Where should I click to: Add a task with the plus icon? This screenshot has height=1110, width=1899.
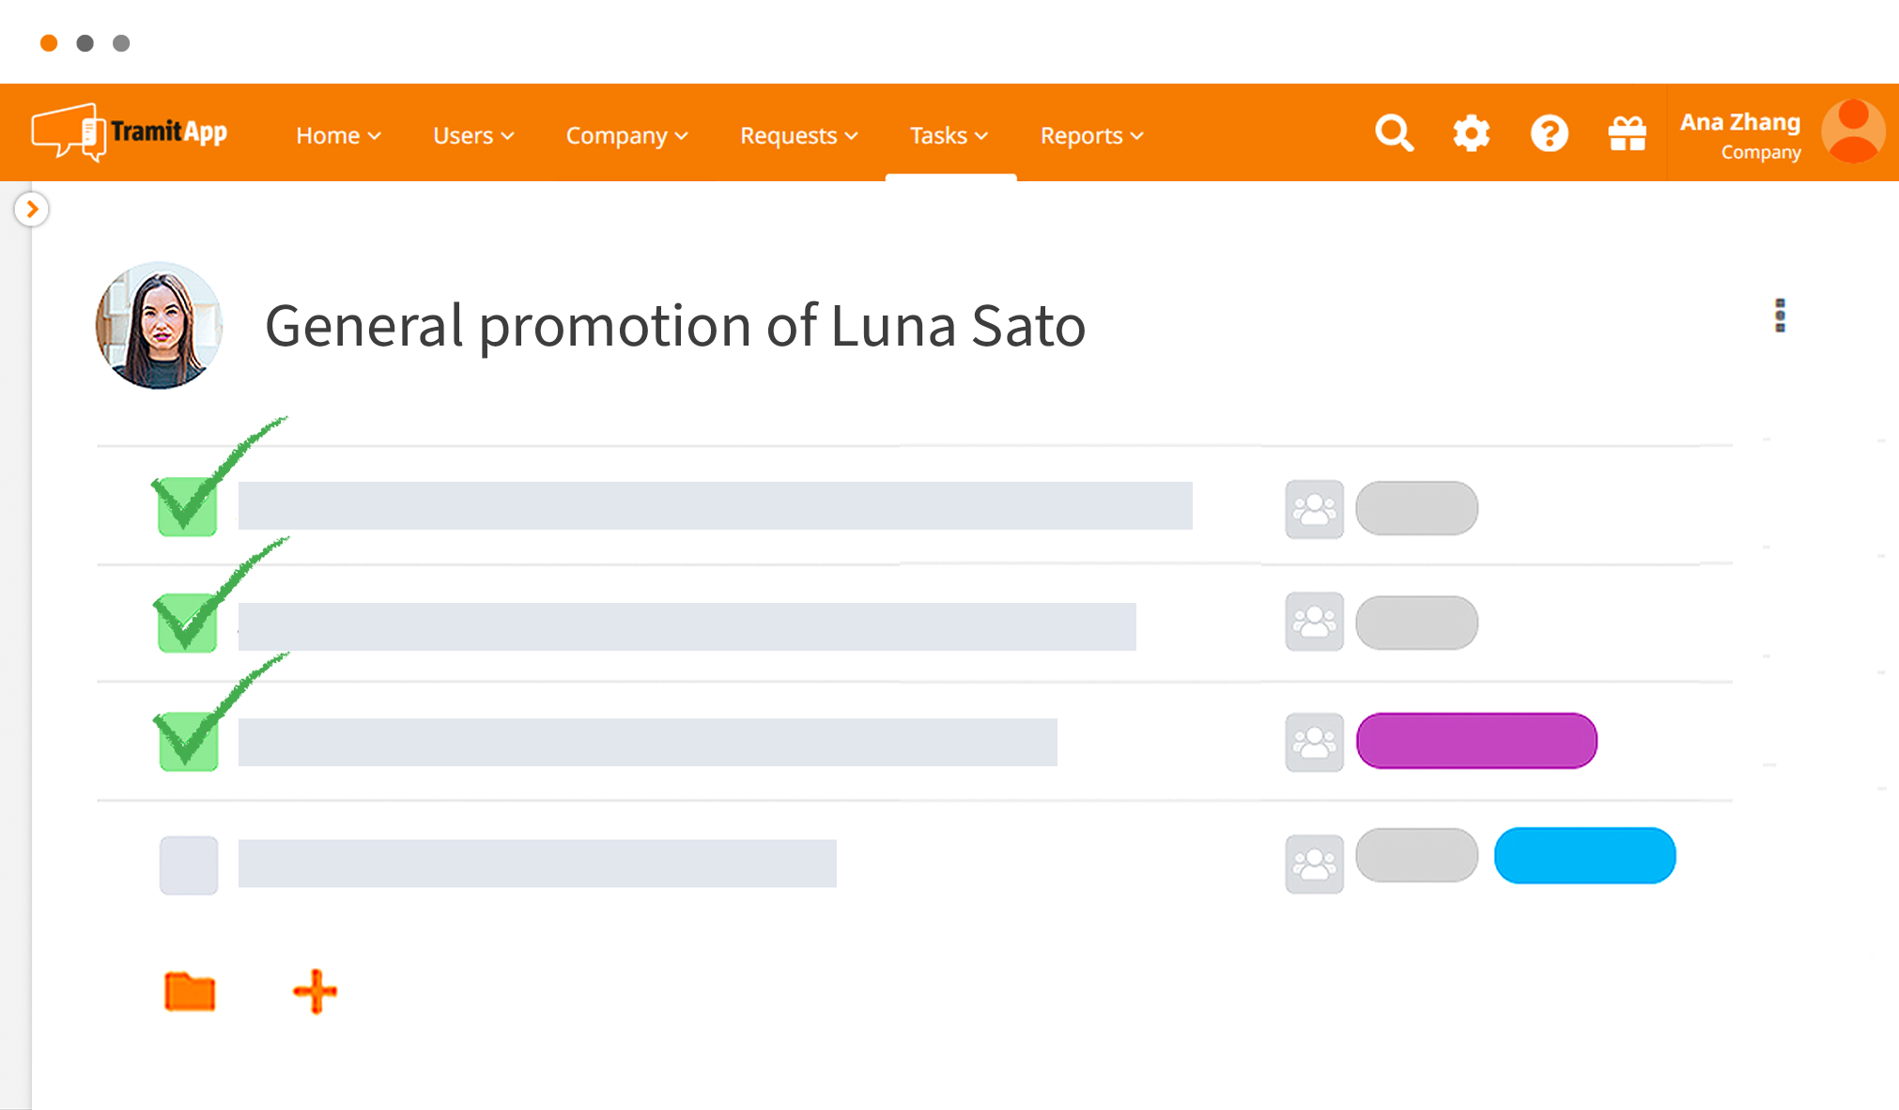(x=316, y=991)
